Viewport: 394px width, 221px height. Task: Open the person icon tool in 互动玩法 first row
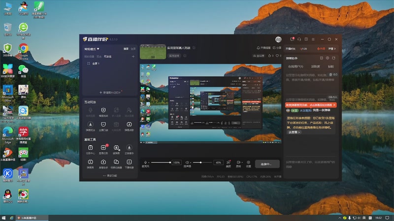click(x=129, y=112)
